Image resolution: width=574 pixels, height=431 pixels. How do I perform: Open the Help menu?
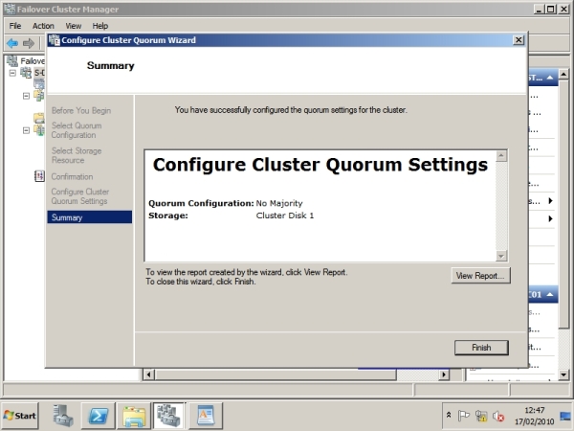click(x=99, y=26)
